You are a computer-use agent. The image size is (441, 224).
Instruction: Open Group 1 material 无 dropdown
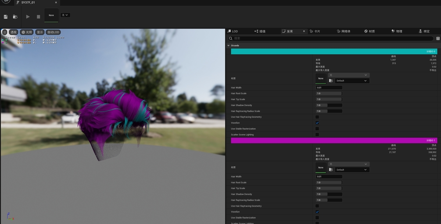pos(349,164)
